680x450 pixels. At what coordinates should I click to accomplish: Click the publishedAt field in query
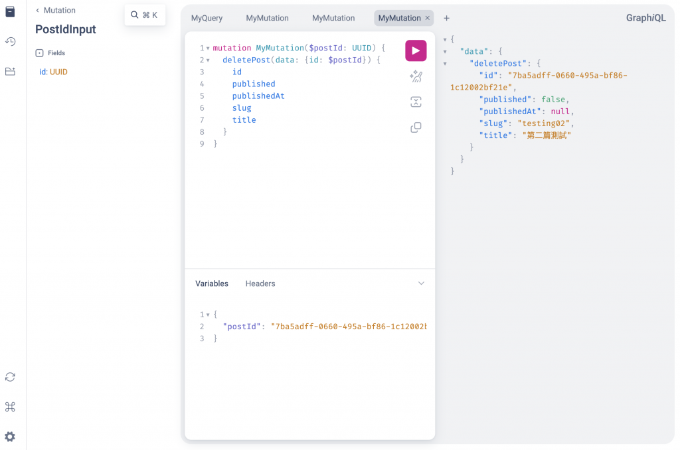258,96
